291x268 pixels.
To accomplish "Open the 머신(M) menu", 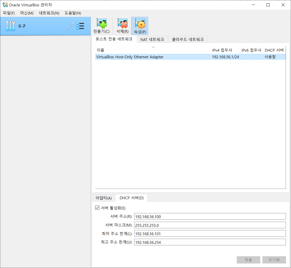I will tap(27, 13).
